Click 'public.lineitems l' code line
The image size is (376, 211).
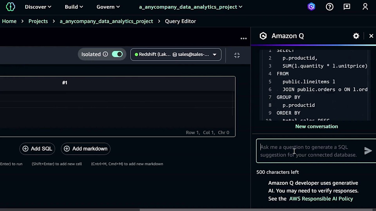point(309,82)
